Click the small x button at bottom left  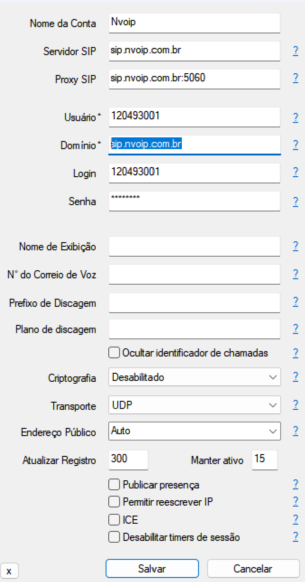tap(9, 571)
